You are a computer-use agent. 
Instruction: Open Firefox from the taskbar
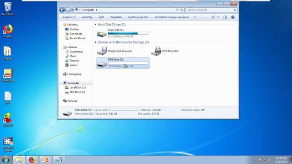pos(32,160)
